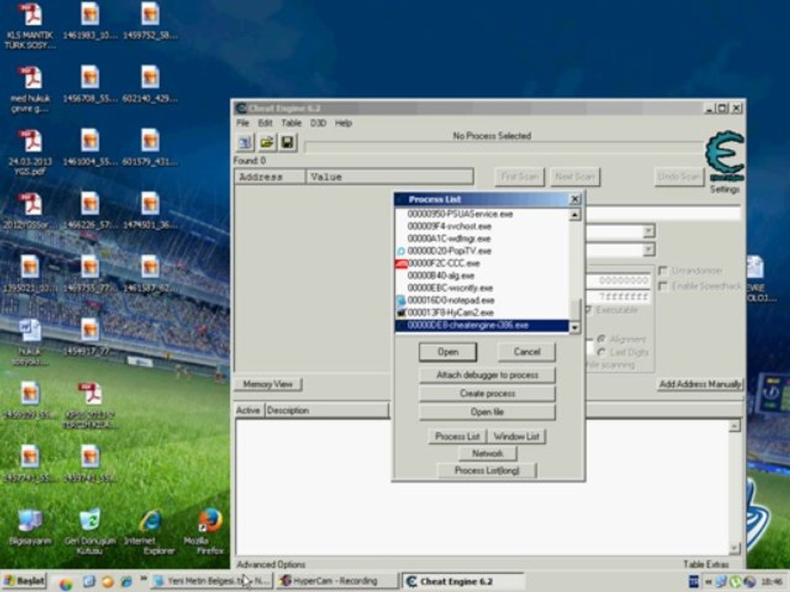
Task: Click the Process List scroll down arrow
Action: (574, 327)
